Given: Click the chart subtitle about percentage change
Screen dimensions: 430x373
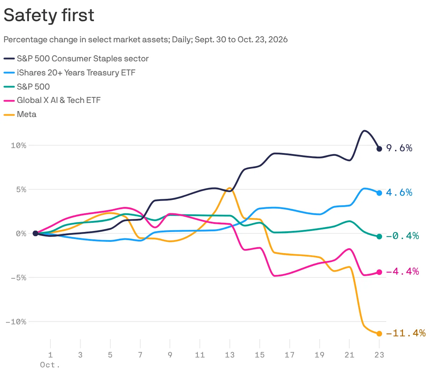Looking at the screenshot, I should coord(146,39).
